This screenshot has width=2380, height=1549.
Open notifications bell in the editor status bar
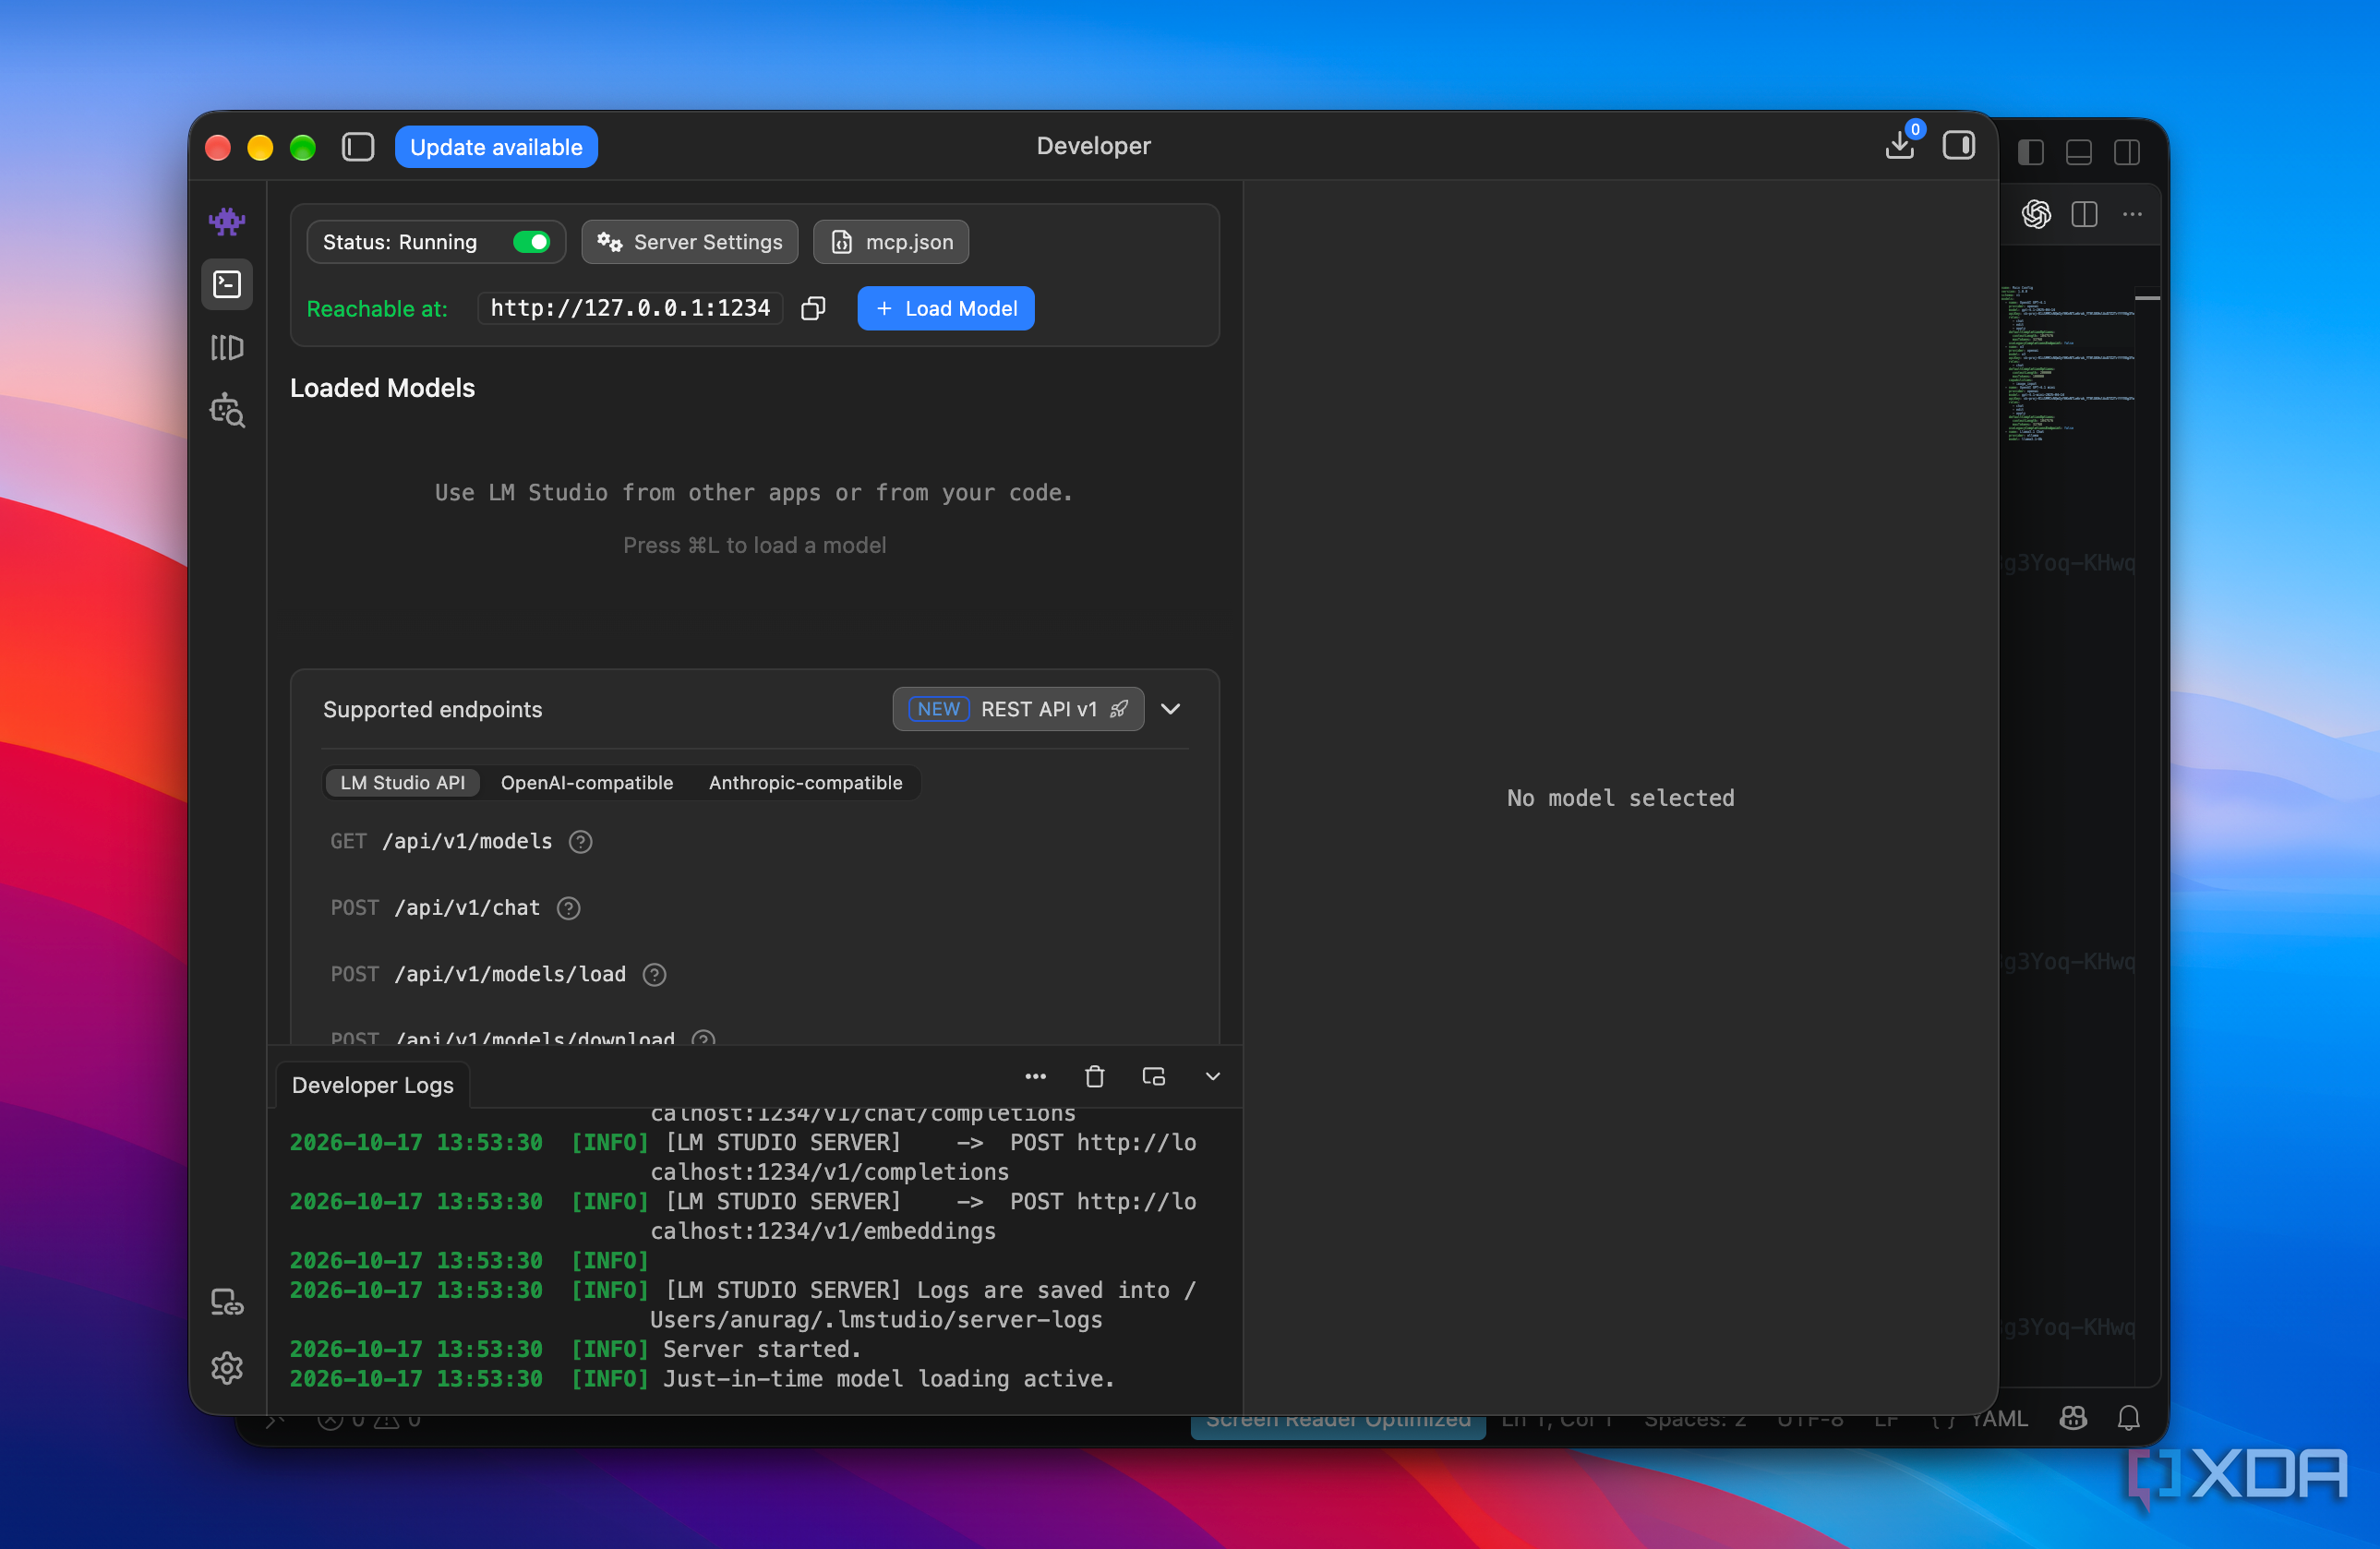pyautogui.click(x=2128, y=1418)
